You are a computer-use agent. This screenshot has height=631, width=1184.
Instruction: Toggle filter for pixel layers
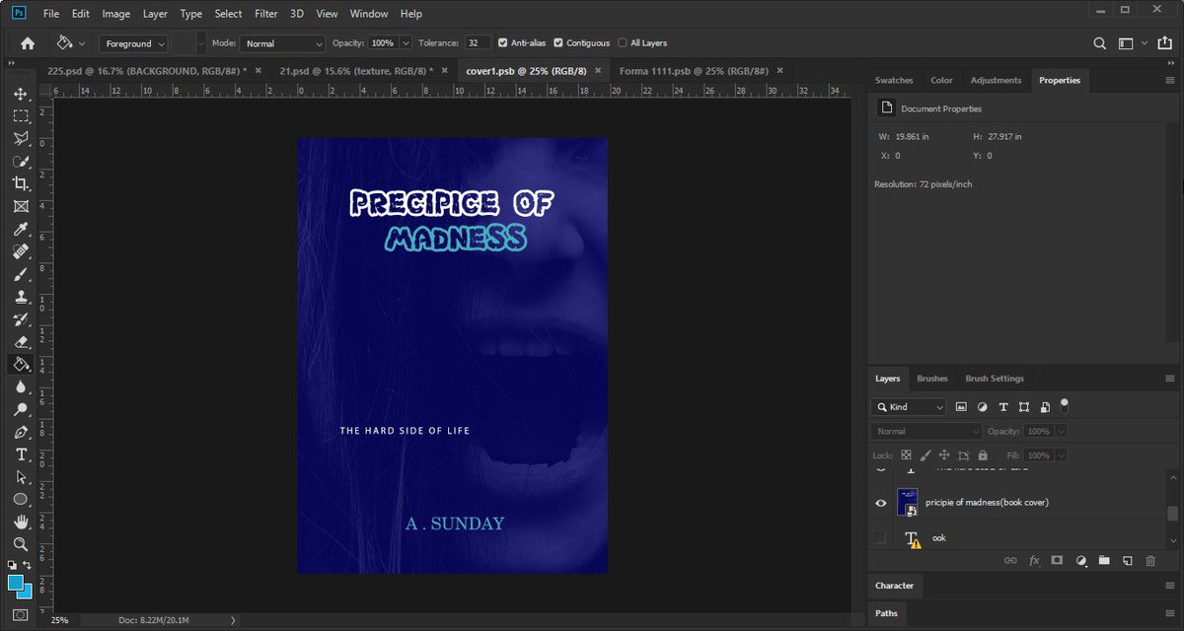pyautogui.click(x=961, y=407)
